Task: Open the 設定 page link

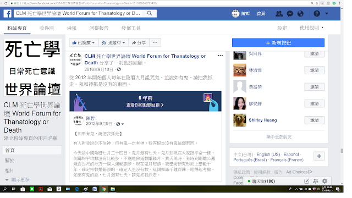Action: (282, 28)
